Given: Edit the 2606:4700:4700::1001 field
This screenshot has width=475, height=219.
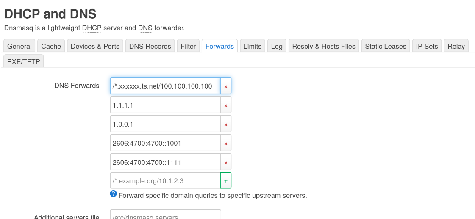Looking at the screenshot, I should 165,143.
